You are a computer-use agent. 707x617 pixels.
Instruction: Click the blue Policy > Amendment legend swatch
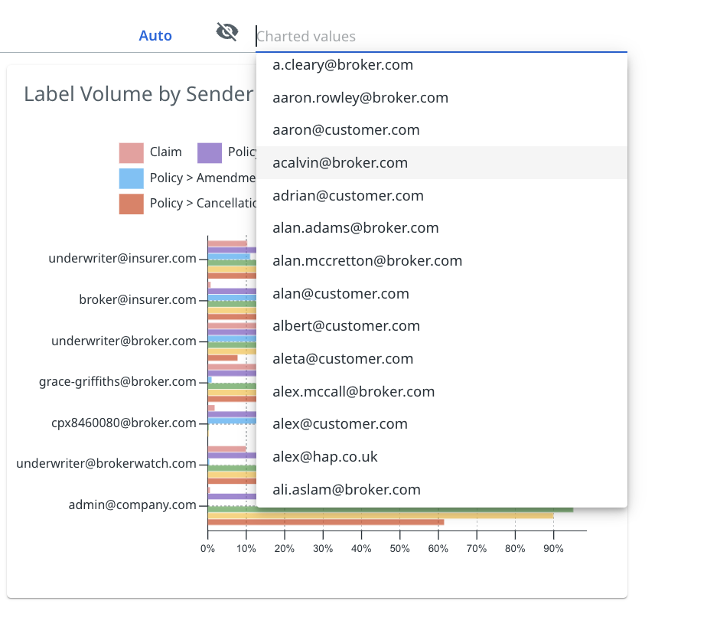click(131, 178)
